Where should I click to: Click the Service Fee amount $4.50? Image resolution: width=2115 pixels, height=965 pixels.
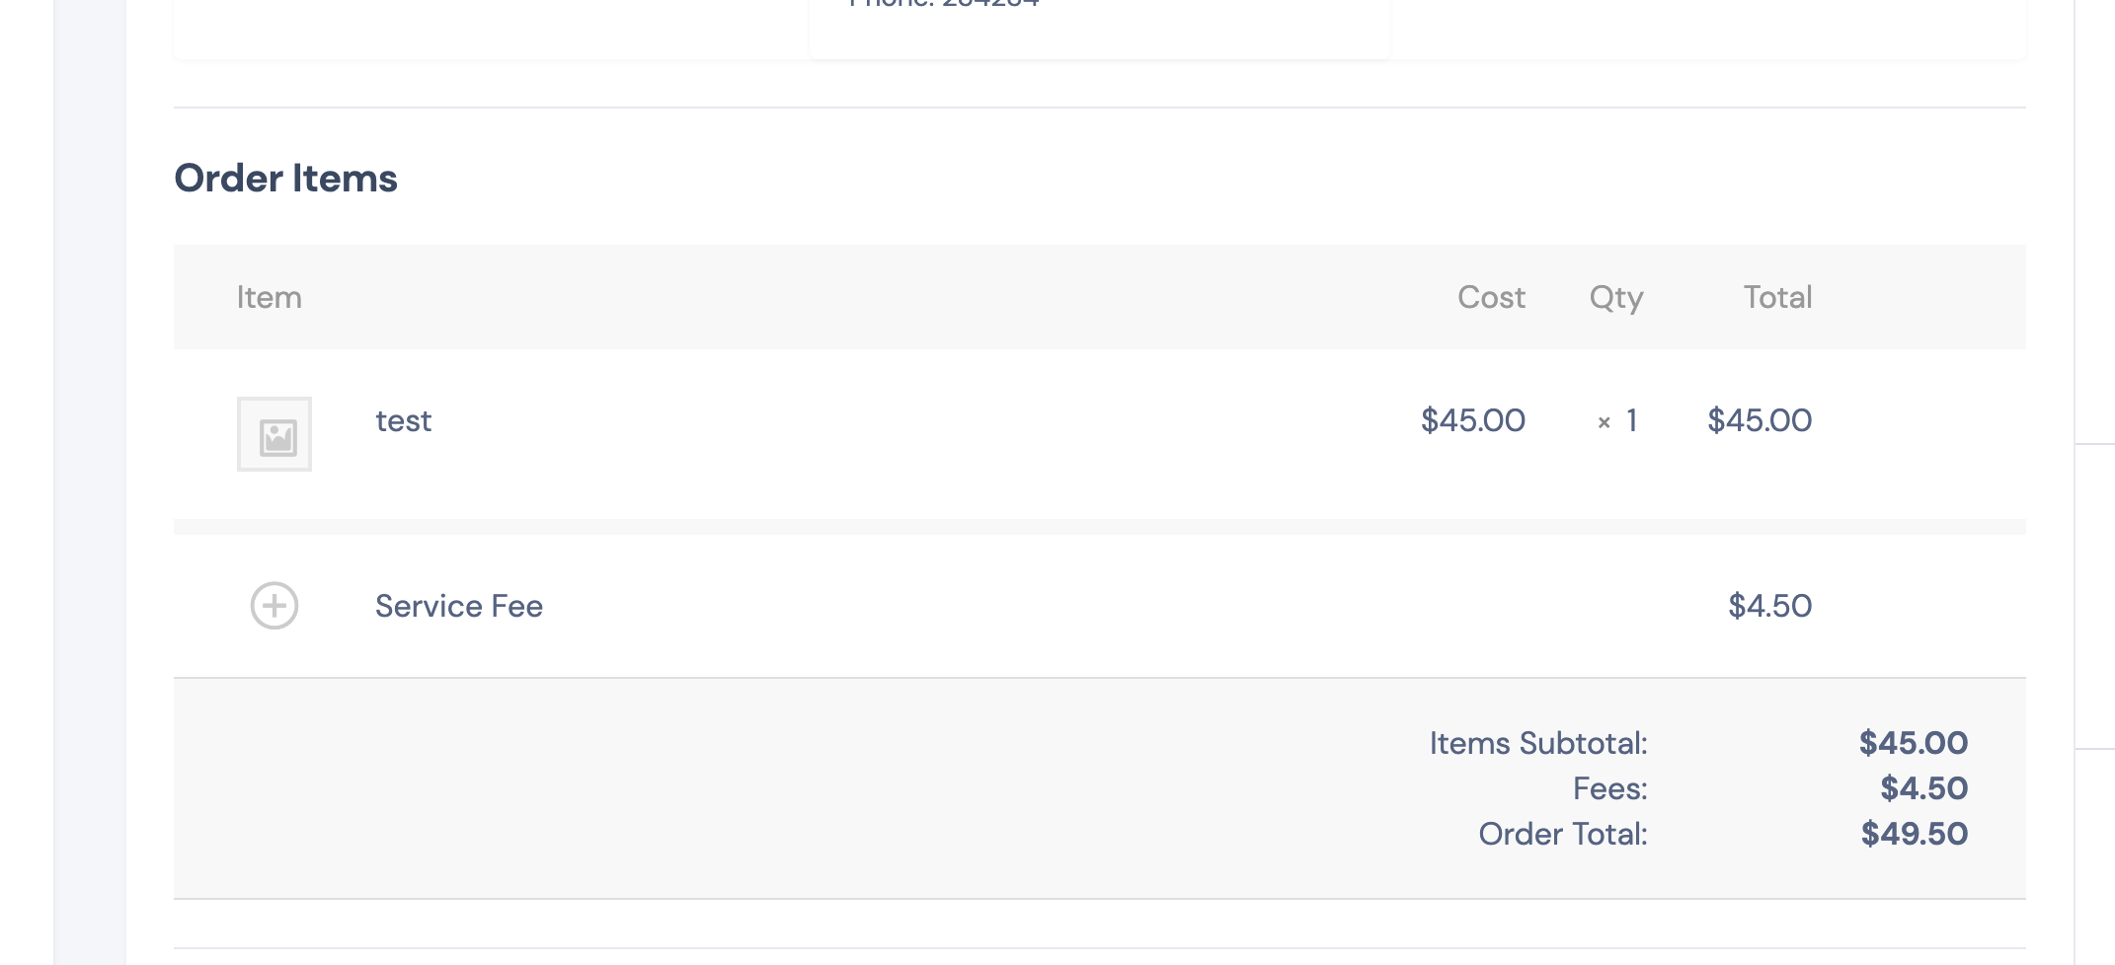tap(1769, 606)
